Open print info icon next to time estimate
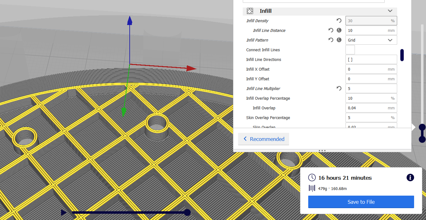 410,177
